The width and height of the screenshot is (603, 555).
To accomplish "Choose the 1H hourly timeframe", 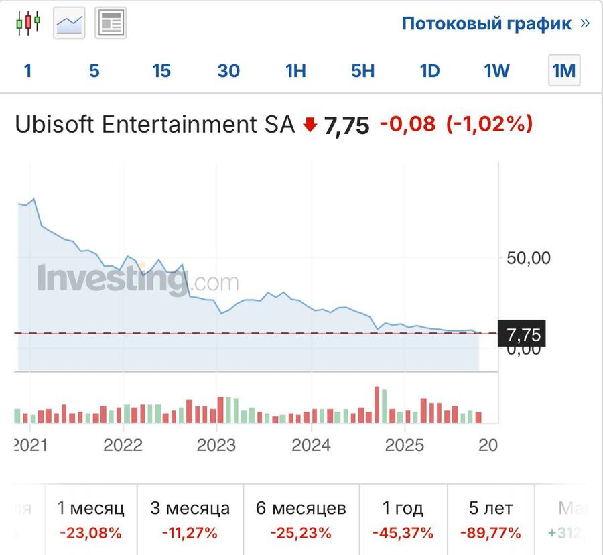I will pyautogui.click(x=295, y=70).
